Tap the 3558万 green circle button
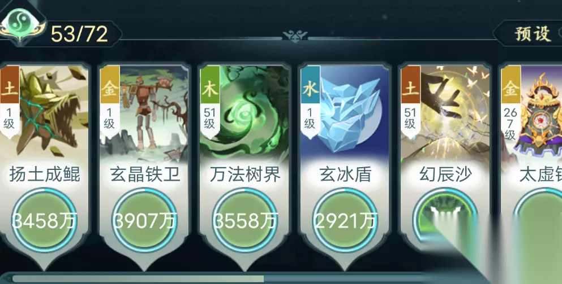Image resolution: width=562 pixels, height=284 pixels. pyautogui.click(x=245, y=221)
